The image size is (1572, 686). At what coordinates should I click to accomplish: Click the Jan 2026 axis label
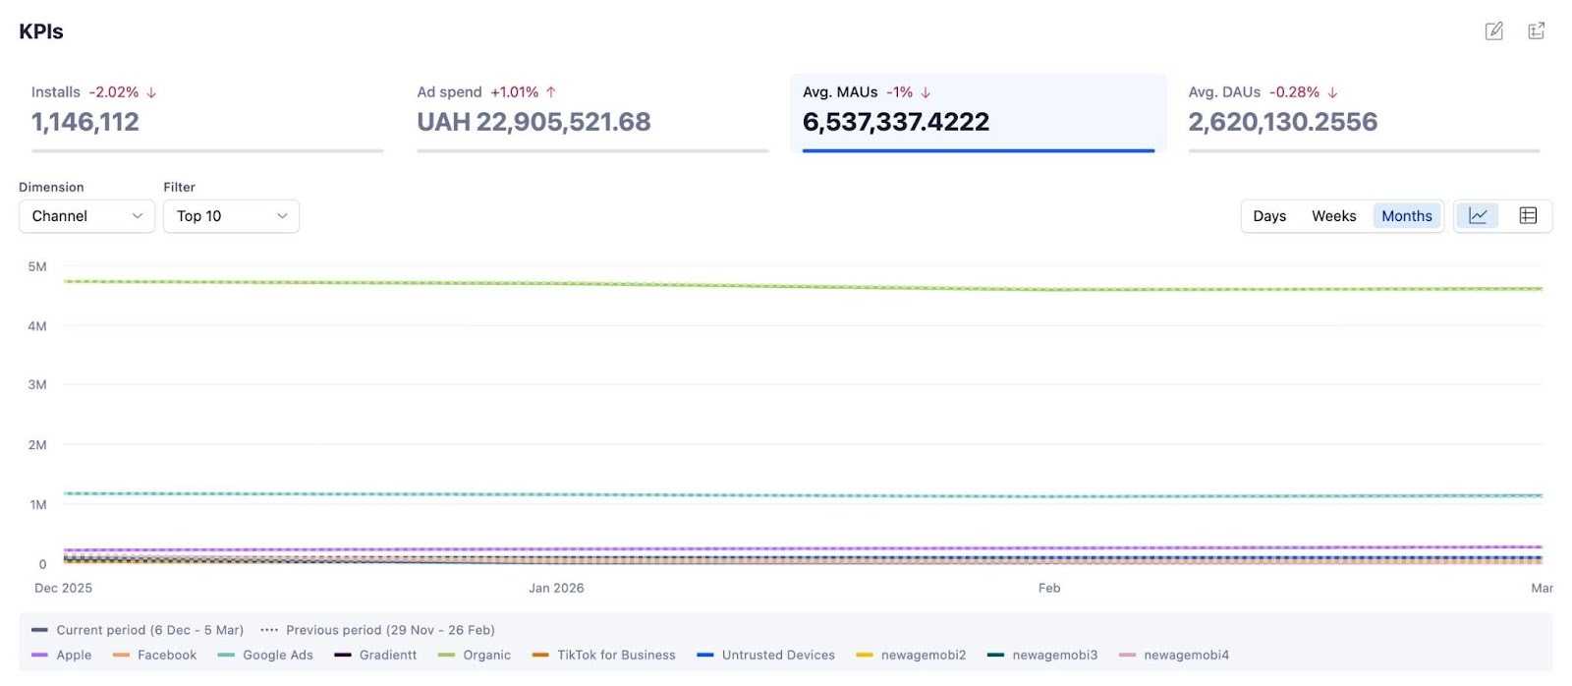556,588
